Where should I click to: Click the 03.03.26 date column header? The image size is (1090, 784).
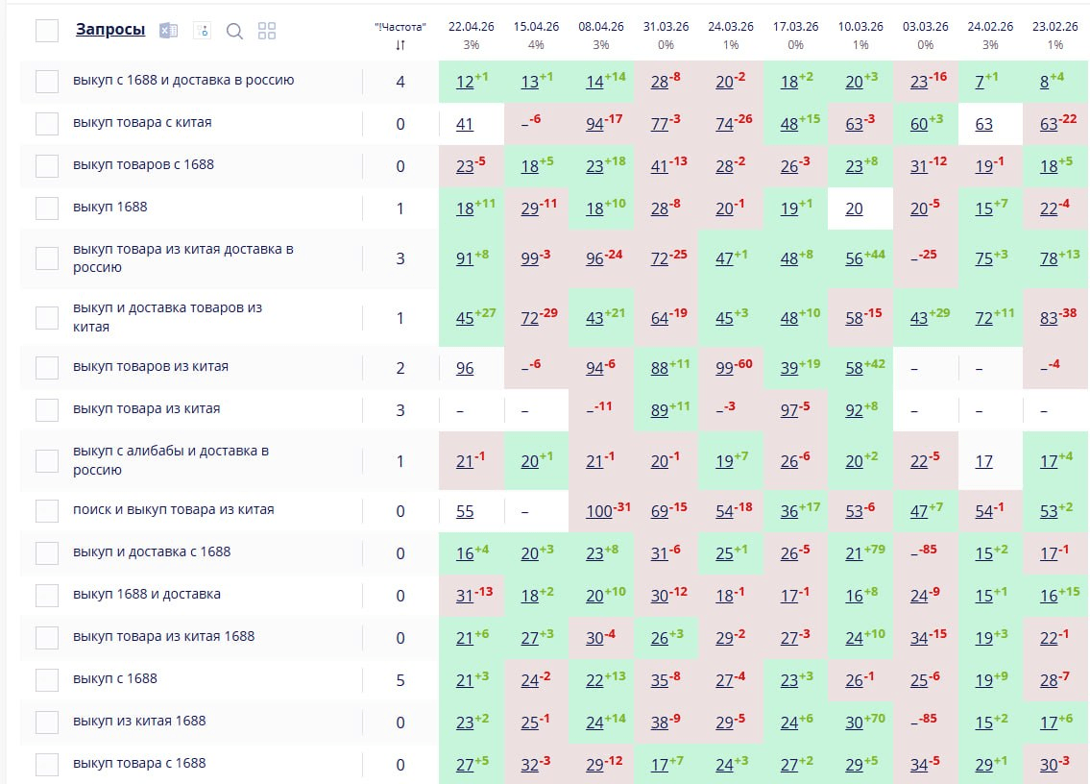point(925,27)
